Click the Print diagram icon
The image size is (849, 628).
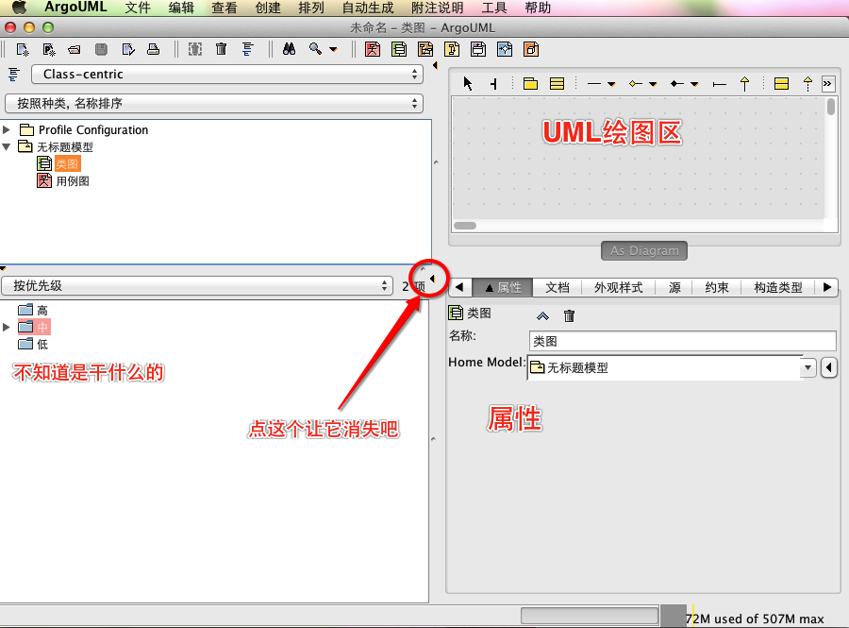(153, 50)
